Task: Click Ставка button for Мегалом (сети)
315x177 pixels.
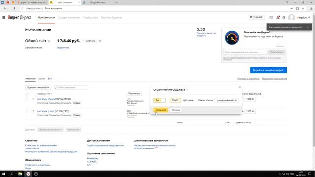Action: point(77,115)
